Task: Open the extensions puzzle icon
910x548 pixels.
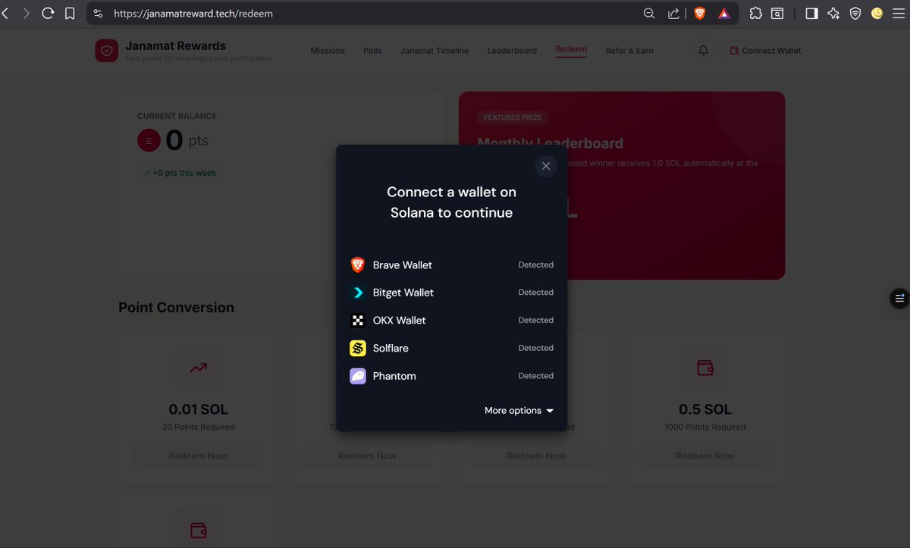Action: coord(755,14)
